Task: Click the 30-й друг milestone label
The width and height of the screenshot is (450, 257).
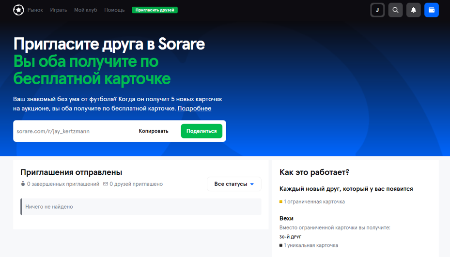Action: click(x=291, y=237)
